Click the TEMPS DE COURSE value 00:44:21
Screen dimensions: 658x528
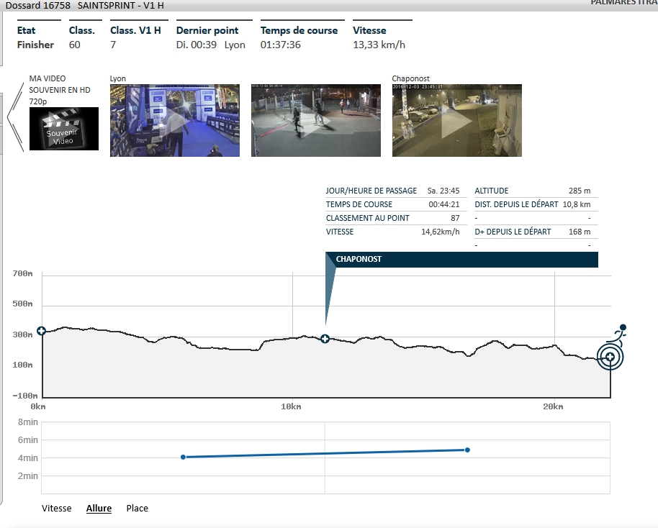coord(444,205)
